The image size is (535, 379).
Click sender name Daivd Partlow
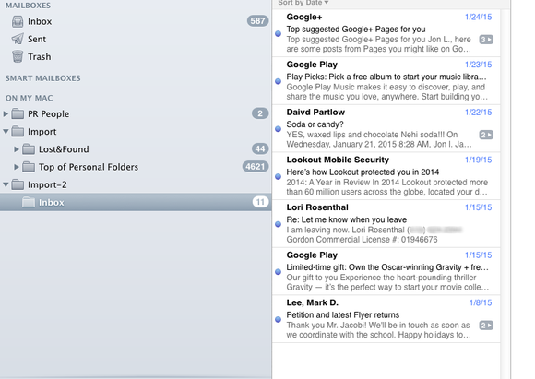[315, 113]
